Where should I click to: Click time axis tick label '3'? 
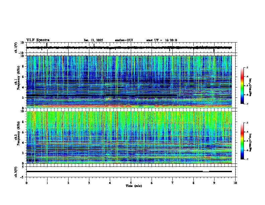pos(89,183)
